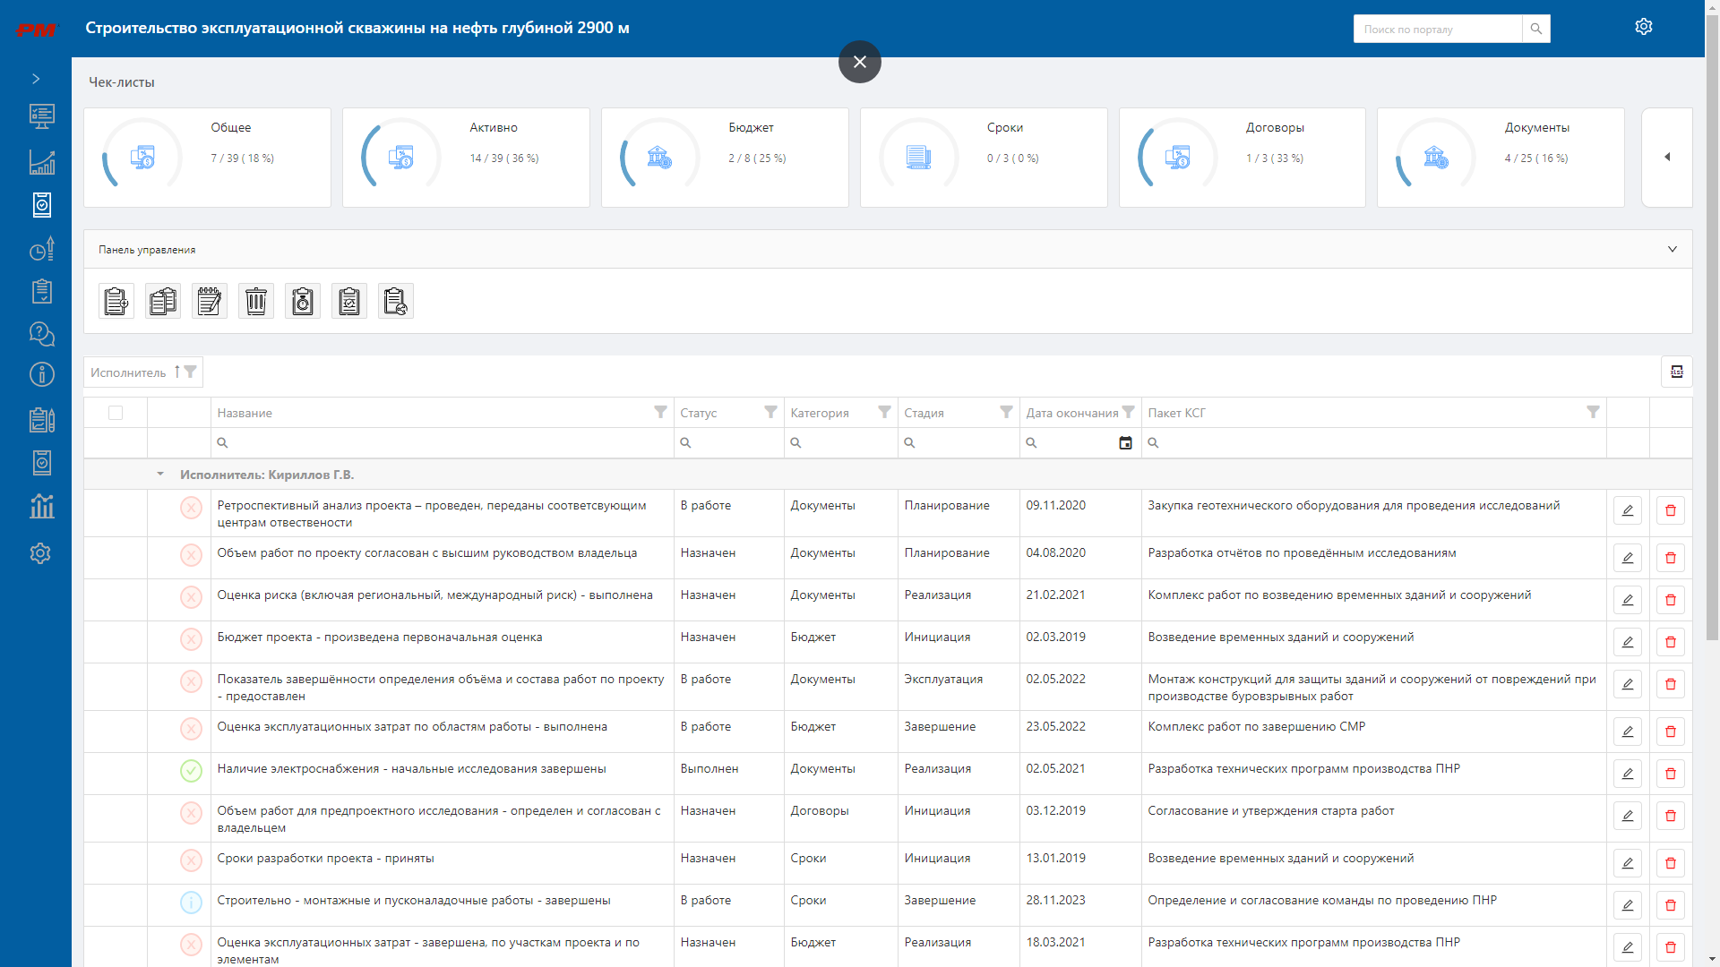Screen dimensions: 1720x967
Task: Copy checklist using the duplicate clipboards icon
Action: pyautogui.click(x=163, y=302)
